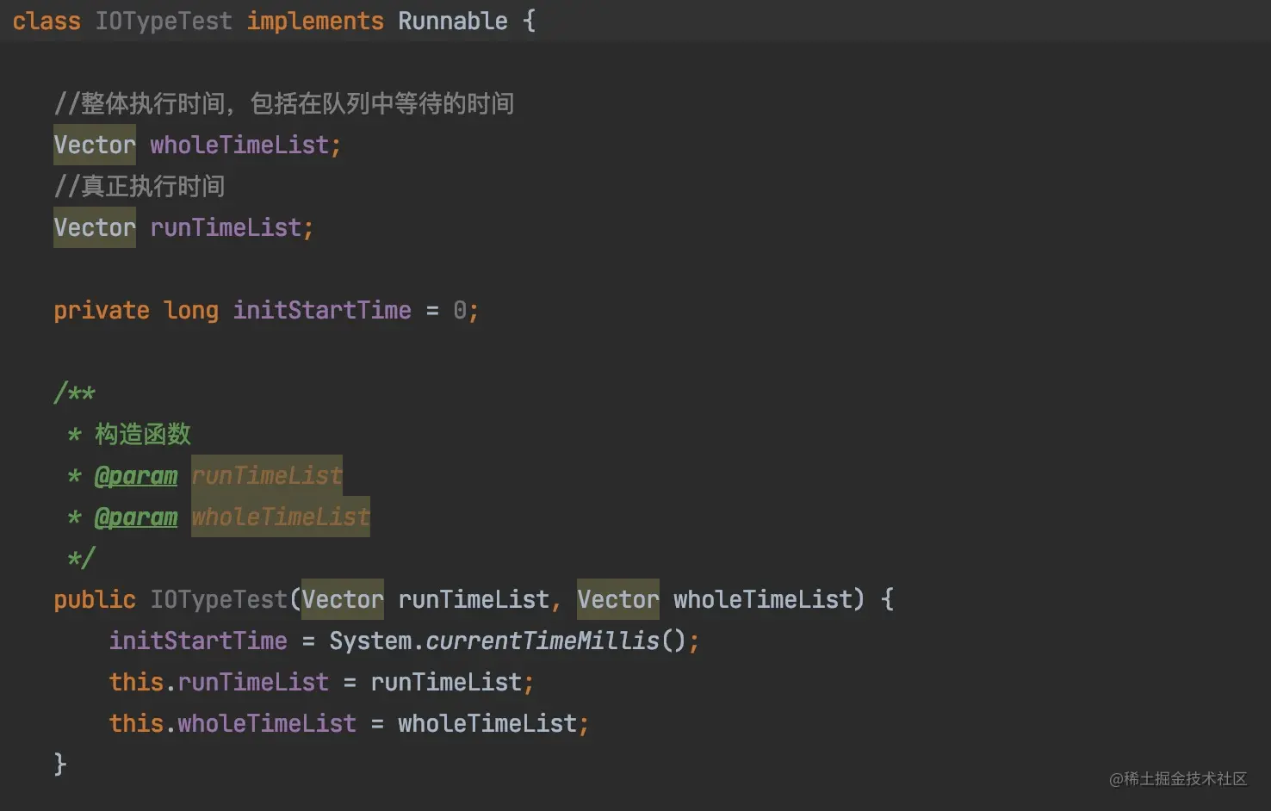
Task: Click the "System" class reference
Action: pos(370,641)
